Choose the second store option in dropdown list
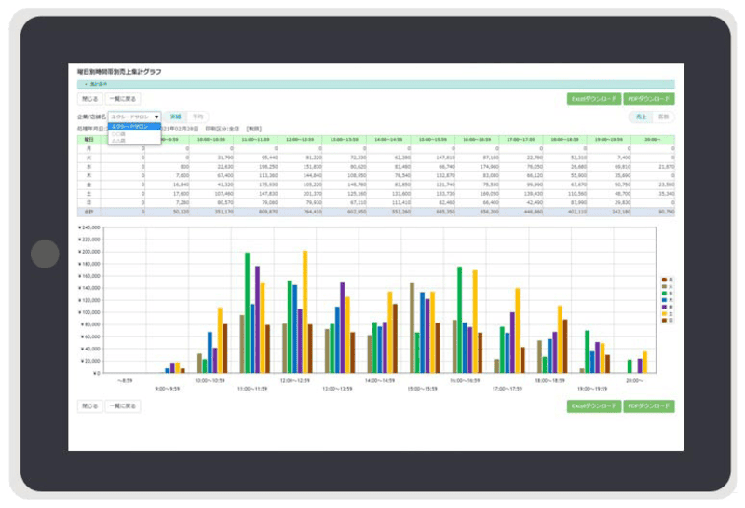 coord(118,133)
